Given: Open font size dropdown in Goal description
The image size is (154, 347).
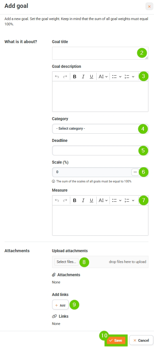Looking at the screenshot, I should click(103, 77).
